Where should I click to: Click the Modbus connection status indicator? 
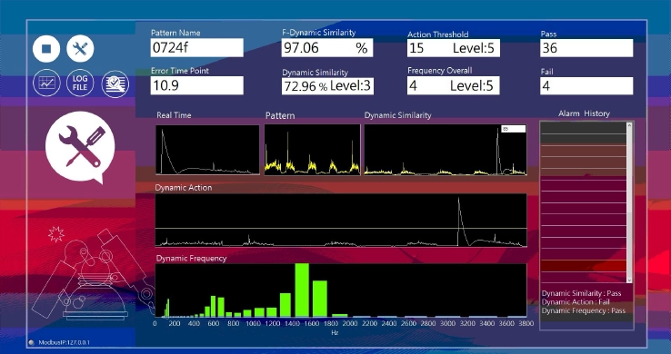(31, 342)
